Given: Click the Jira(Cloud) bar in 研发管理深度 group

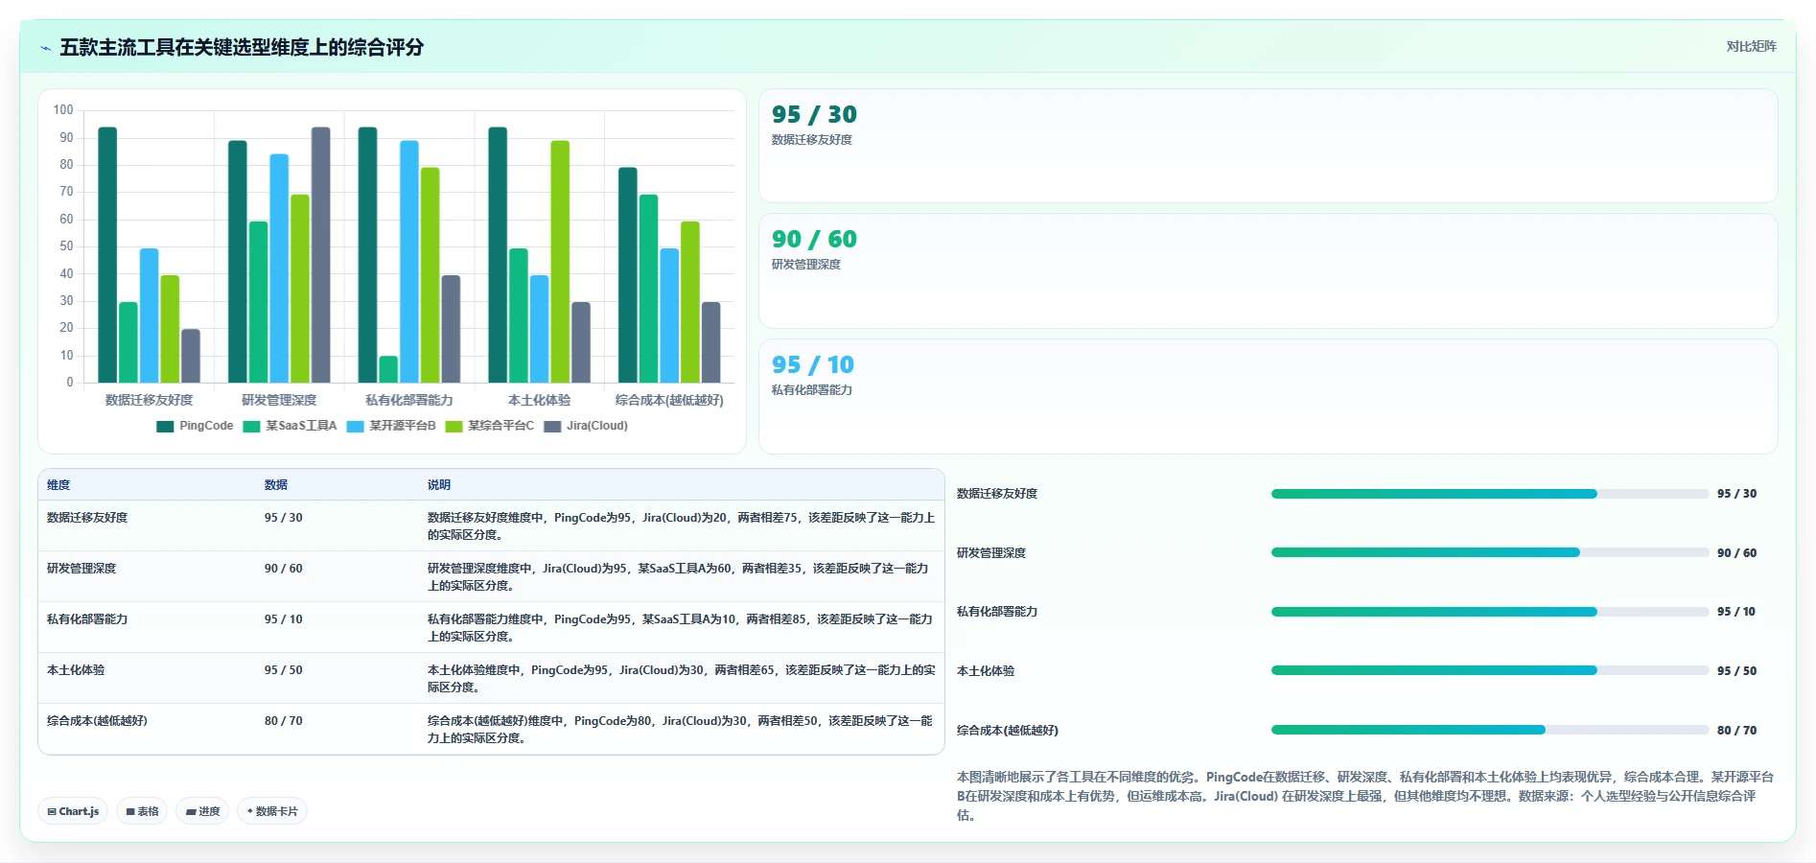Looking at the screenshot, I should (x=321, y=255).
